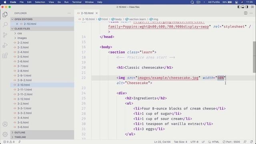The width and height of the screenshot is (256, 144).
Task: Change LF end-of-line sequence
Action: (x=203, y=142)
